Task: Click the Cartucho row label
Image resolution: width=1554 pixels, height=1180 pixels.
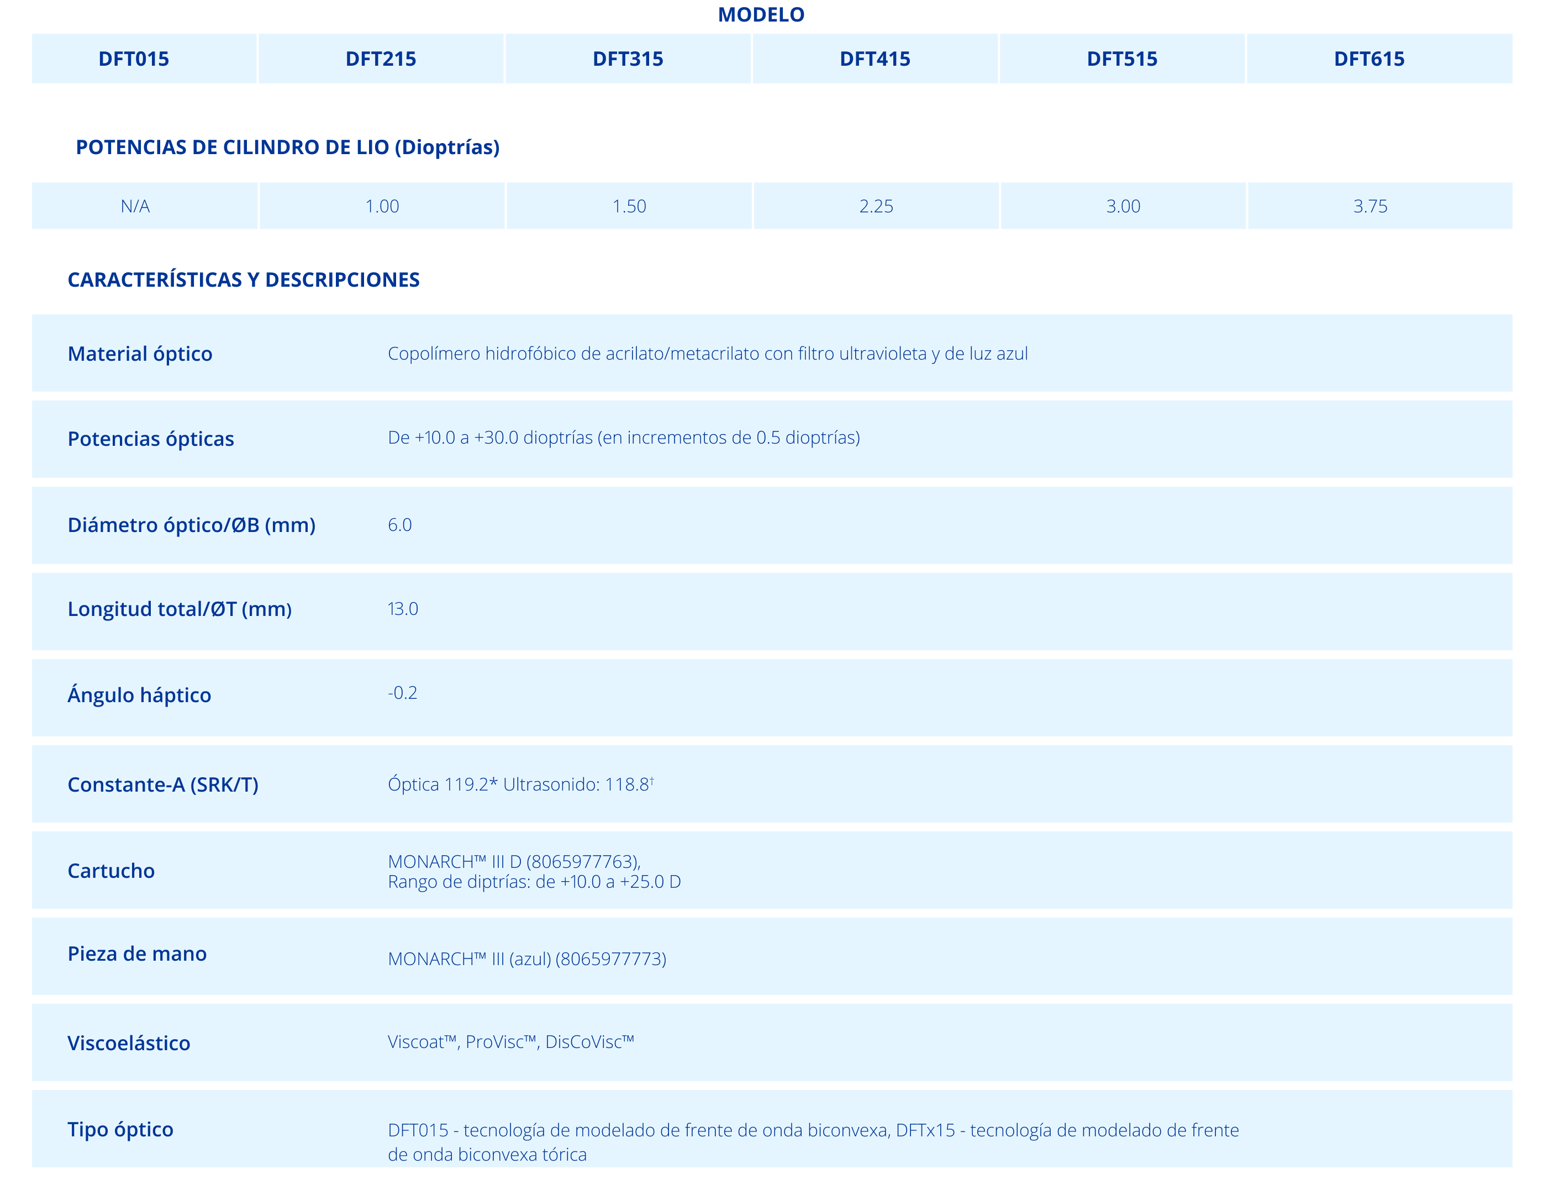Action: pos(111,871)
